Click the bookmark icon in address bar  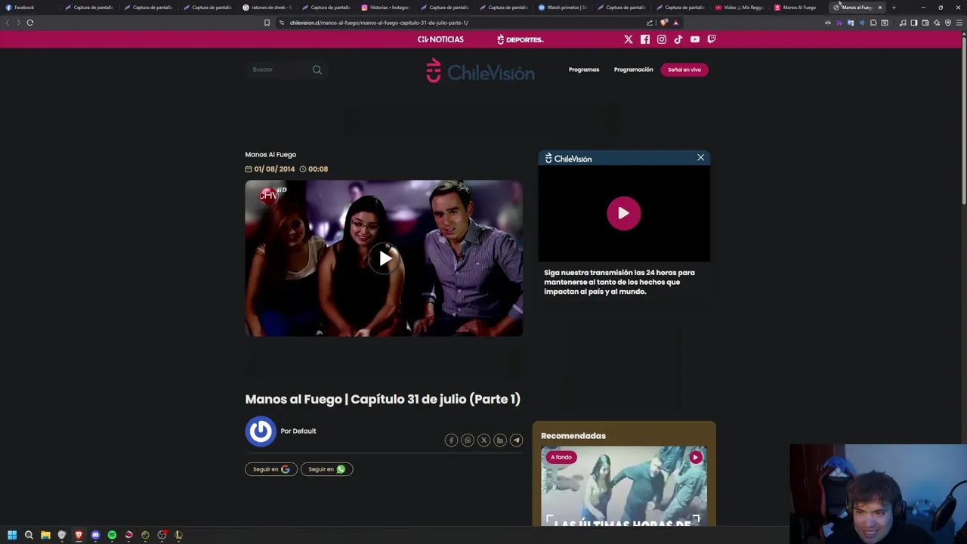pyautogui.click(x=267, y=23)
